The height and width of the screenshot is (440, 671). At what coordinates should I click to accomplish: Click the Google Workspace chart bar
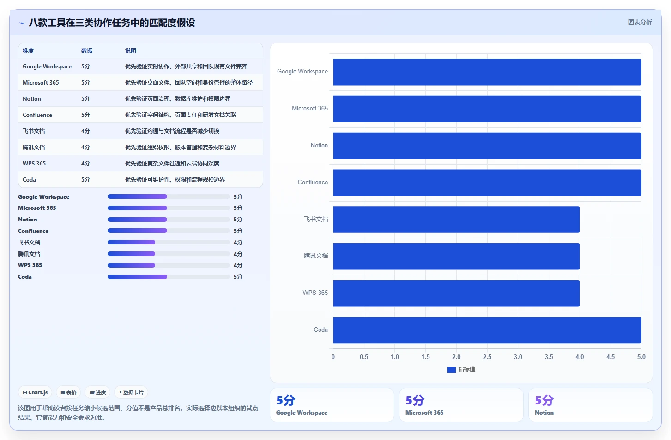(x=487, y=72)
